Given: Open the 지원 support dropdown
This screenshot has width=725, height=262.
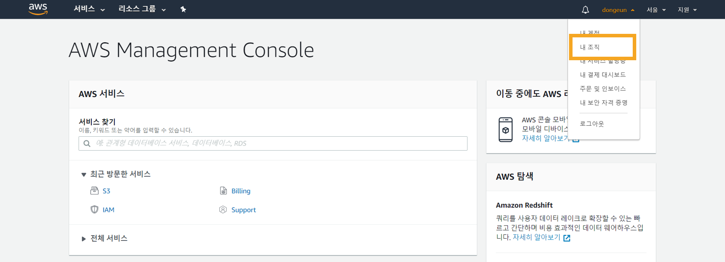Looking at the screenshot, I should (687, 10).
